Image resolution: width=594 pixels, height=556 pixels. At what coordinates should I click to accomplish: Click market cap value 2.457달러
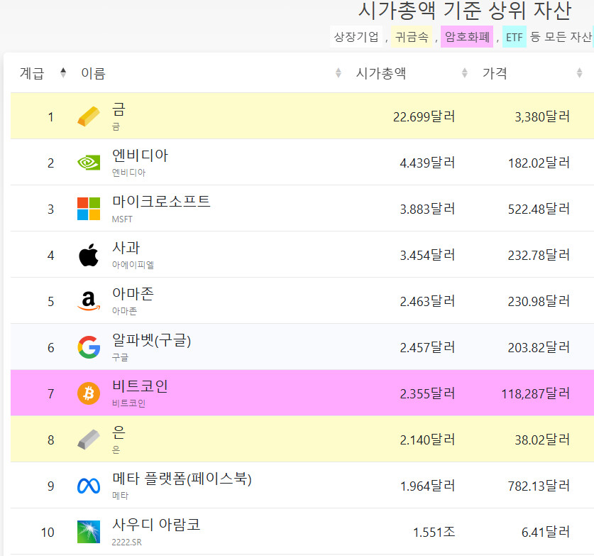pos(427,347)
